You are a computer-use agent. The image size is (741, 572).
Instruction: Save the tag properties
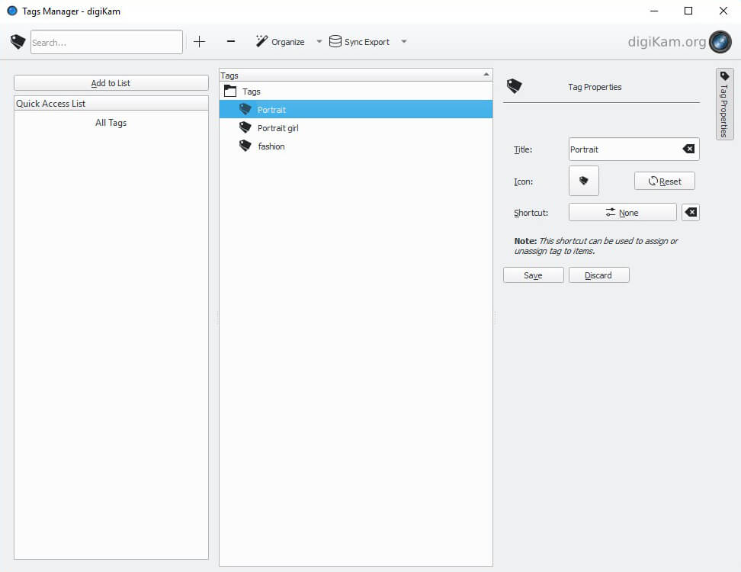533,275
